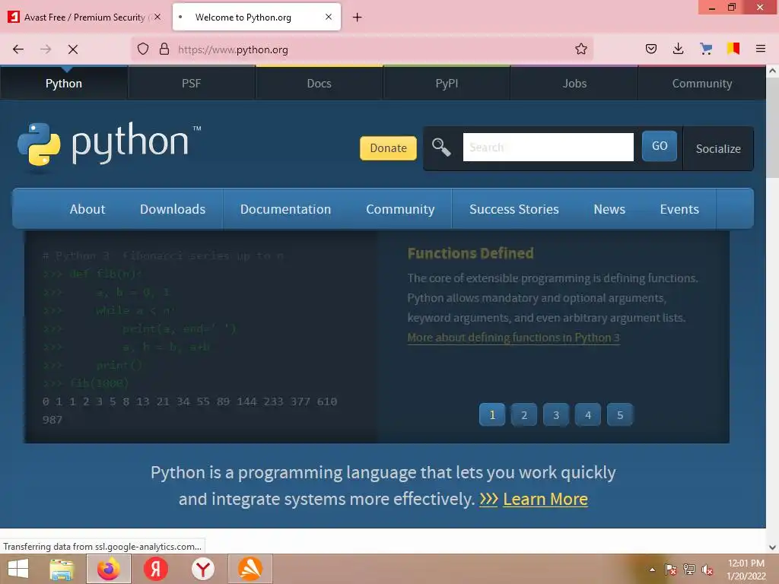Viewport: 779px width, 584px height.
Task: Click the forward navigation arrow
Action: pos(46,49)
